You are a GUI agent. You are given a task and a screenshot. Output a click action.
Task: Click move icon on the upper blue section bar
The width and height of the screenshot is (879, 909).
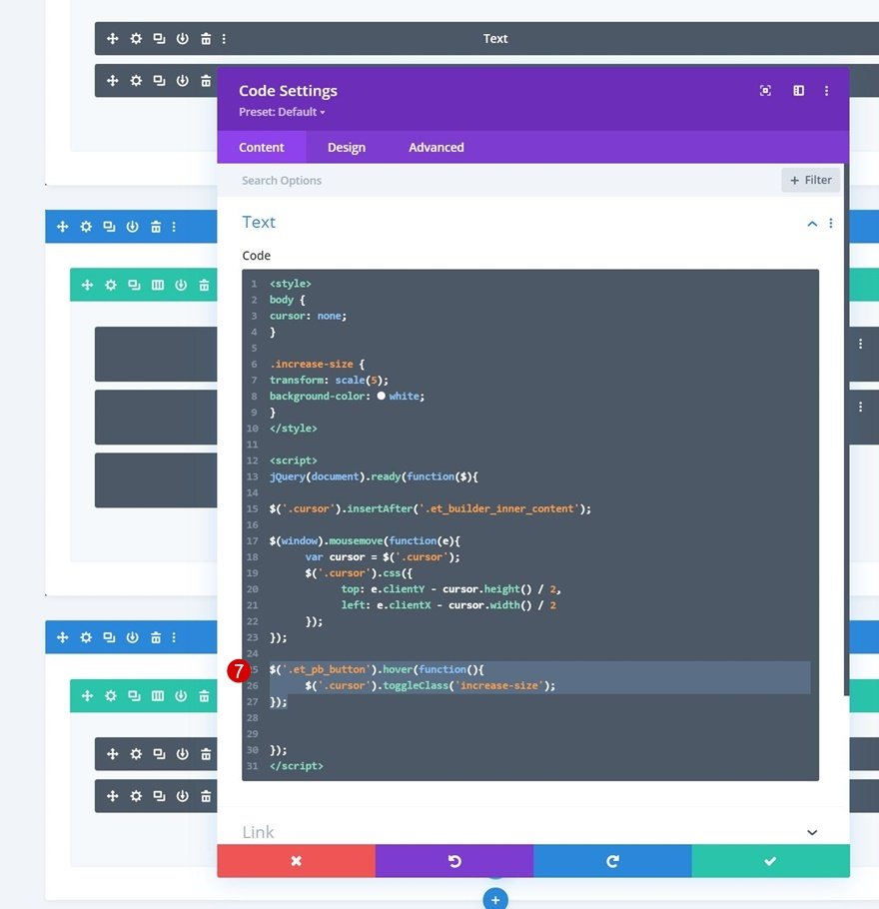click(x=63, y=227)
